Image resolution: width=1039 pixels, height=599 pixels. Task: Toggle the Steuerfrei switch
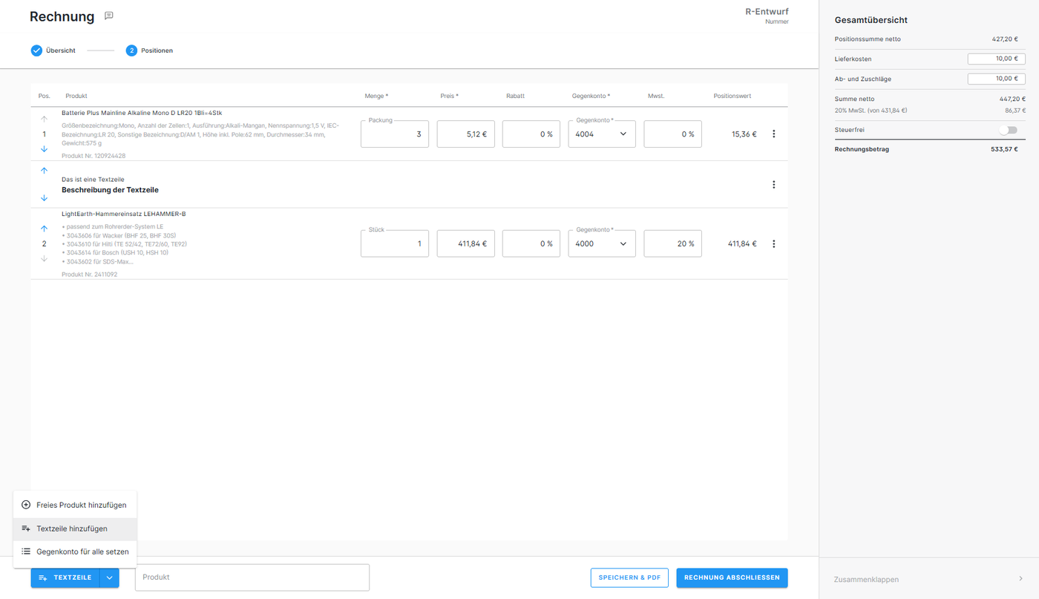[x=1007, y=130]
